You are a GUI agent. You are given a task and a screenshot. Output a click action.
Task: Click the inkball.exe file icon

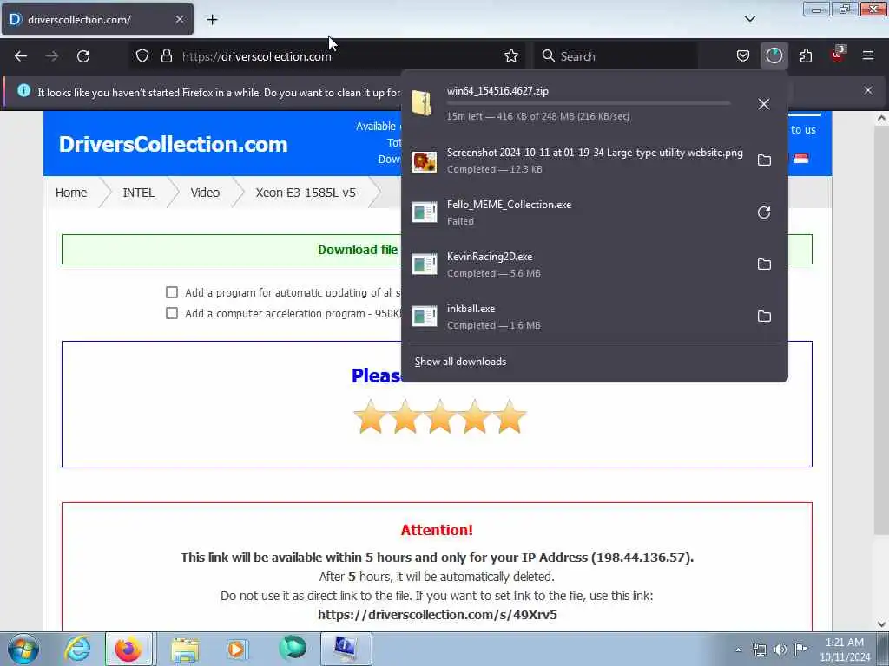coord(424,317)
